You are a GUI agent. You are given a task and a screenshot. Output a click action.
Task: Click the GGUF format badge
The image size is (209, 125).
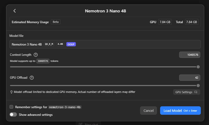click(x=71, y=44)
